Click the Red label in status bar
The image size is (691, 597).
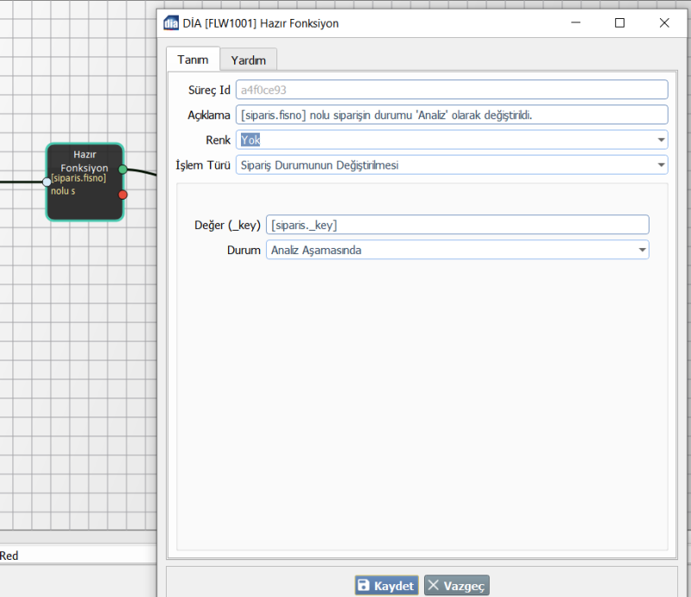pyautogui.click(x=10, y=556)
